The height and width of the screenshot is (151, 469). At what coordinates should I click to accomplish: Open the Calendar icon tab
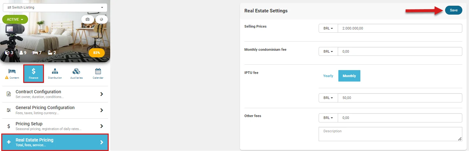point(98,73)
